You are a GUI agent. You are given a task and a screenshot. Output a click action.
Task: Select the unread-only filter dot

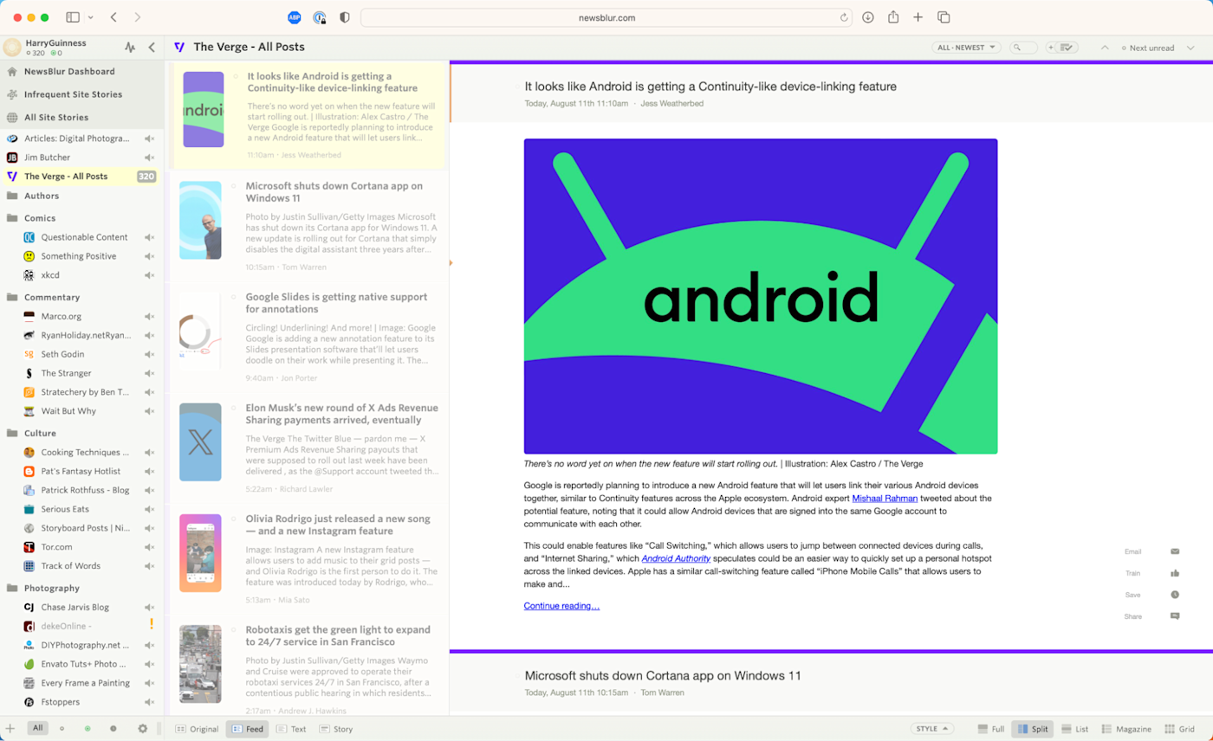[62, 729]
